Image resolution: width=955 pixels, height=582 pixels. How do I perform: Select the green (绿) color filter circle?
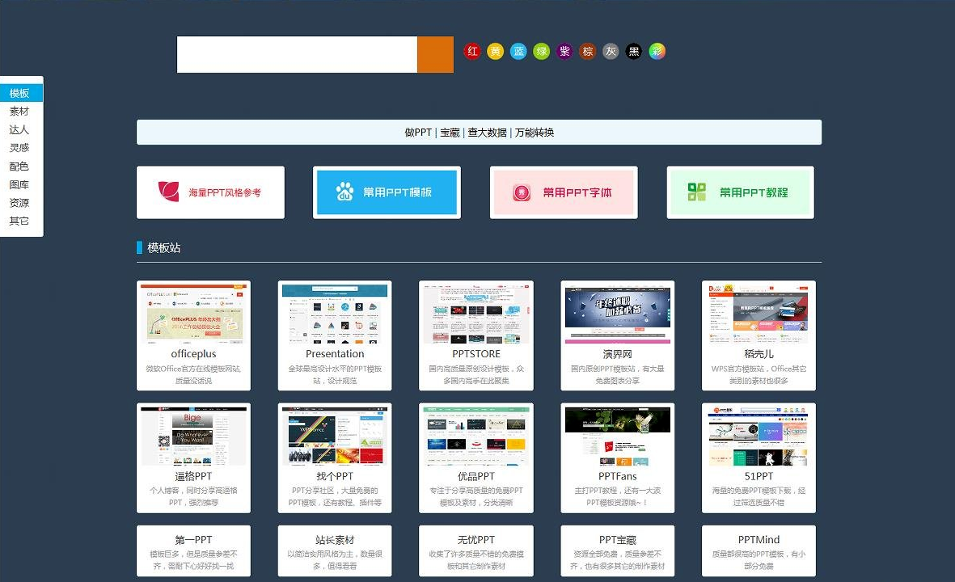(542, 51)
